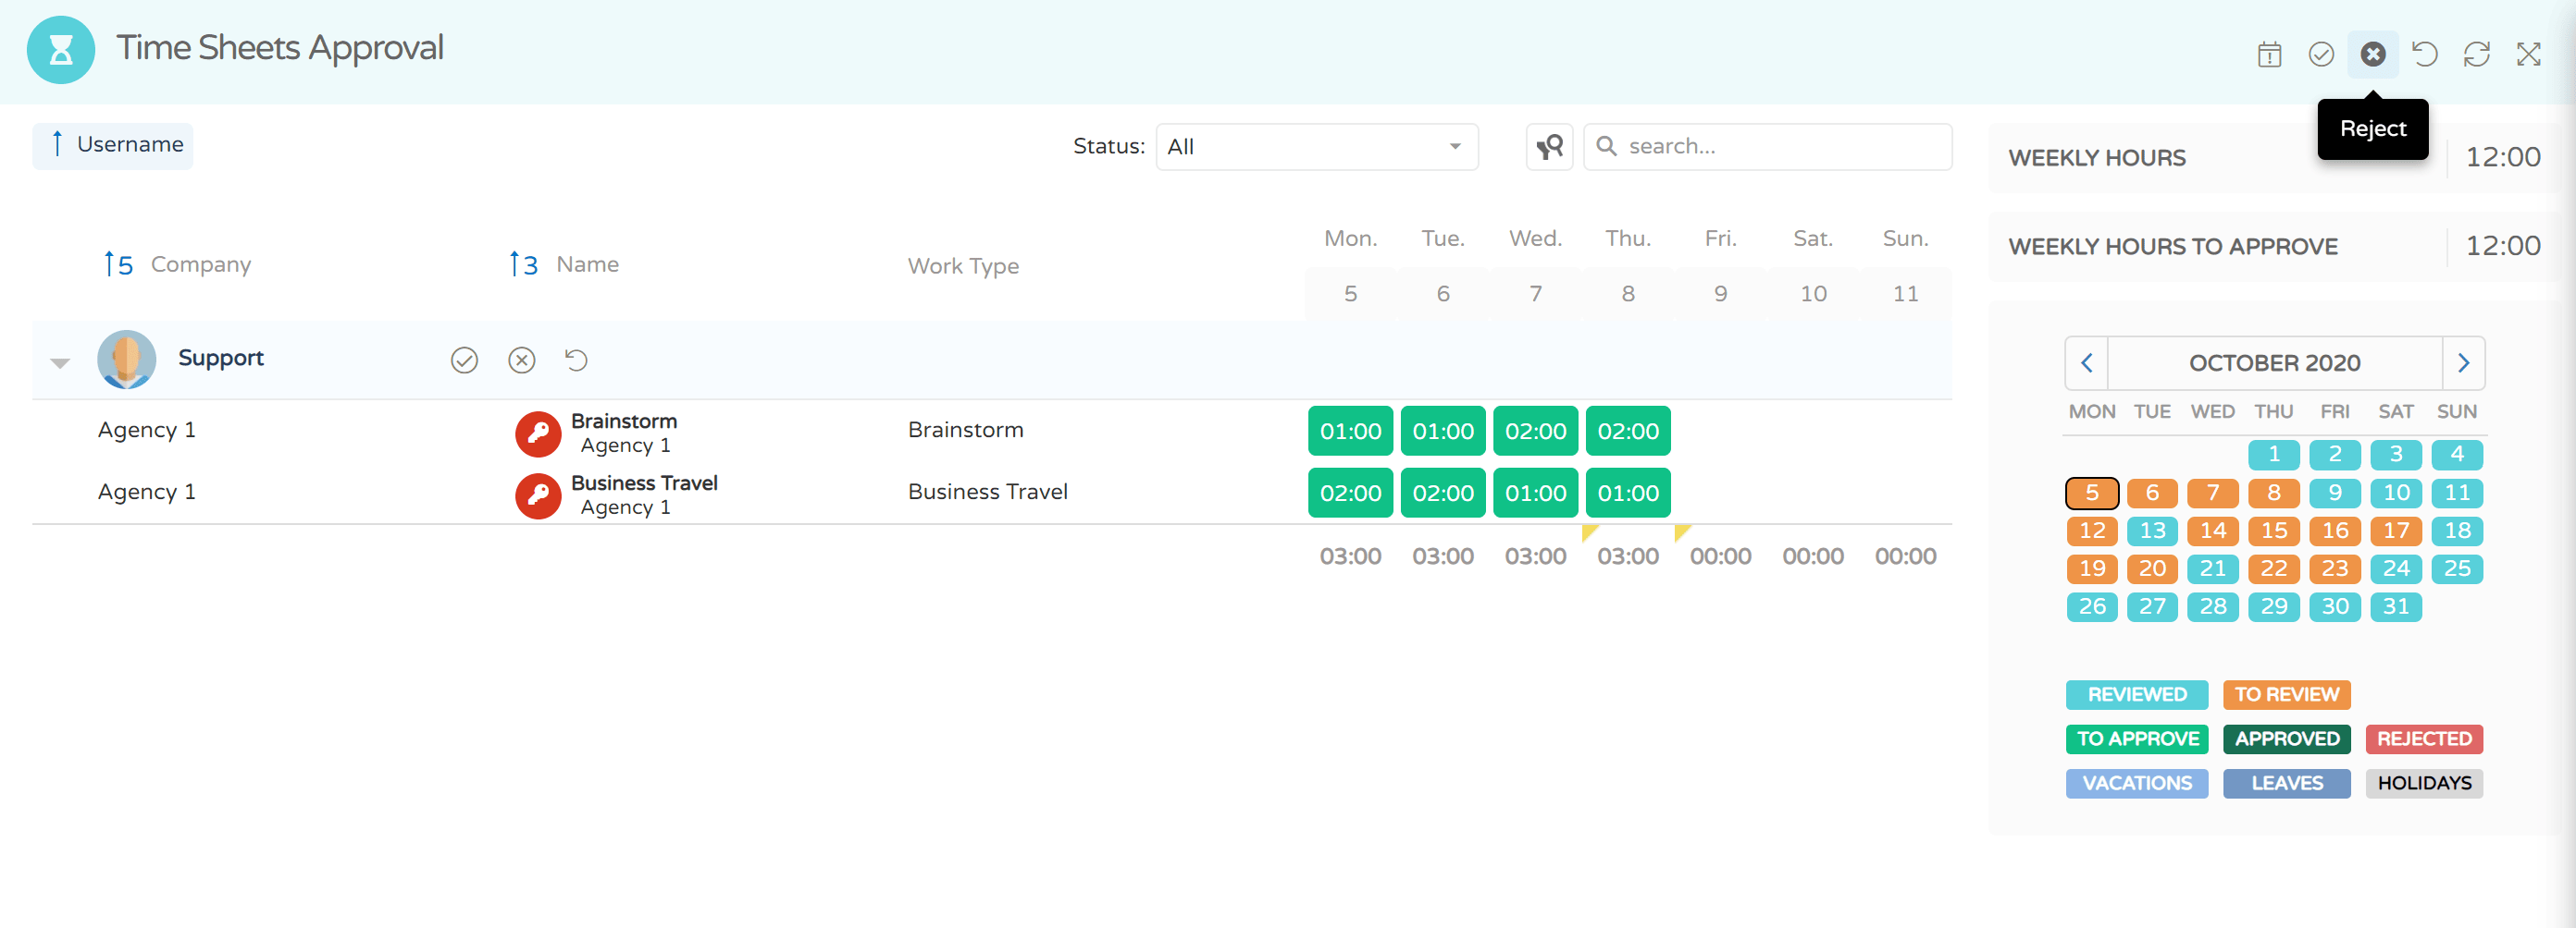
Task: Click the TO REVIEW legend color swatch
Action: [2286, 694]
